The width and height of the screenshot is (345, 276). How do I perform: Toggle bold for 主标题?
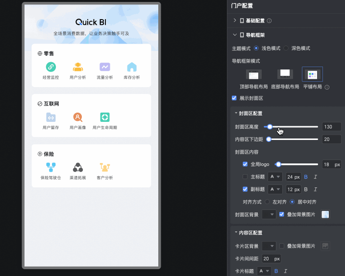(306, 177)
